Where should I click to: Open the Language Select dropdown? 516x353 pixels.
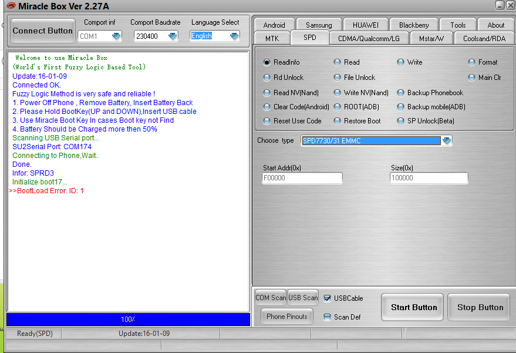click(x=234, y=36)
